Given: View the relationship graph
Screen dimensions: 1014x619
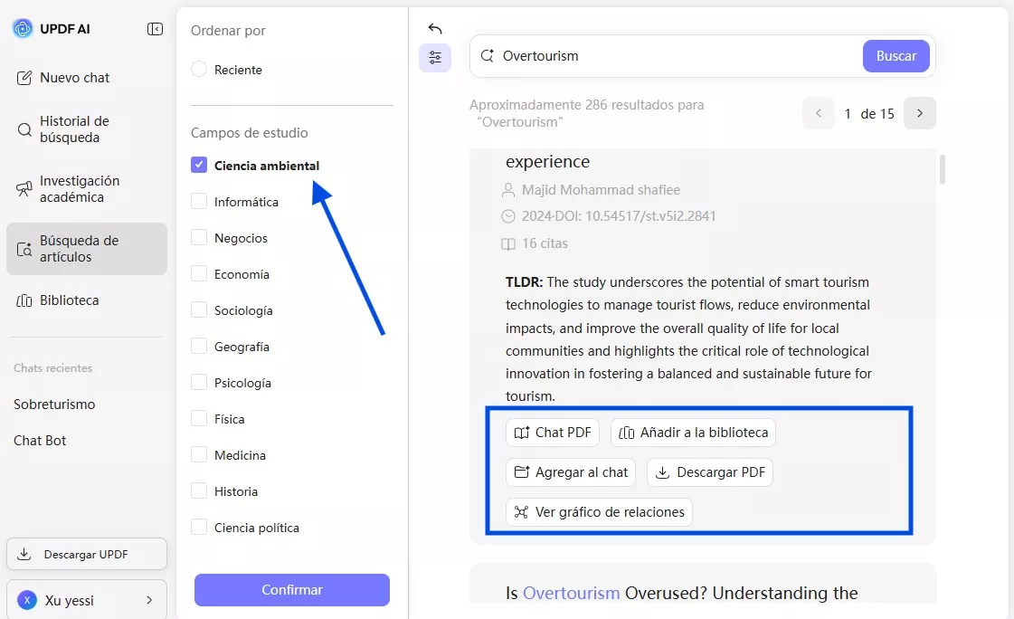Looking at the screenshot, I should 599,512.
